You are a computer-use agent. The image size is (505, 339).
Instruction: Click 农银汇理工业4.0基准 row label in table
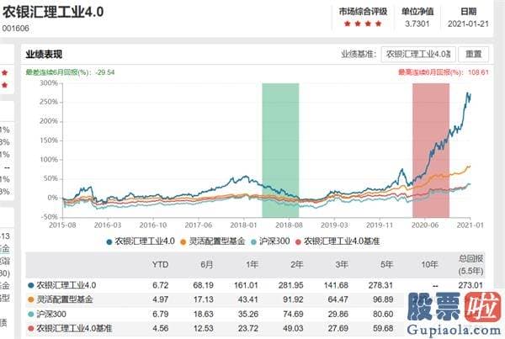(x=74, y=328)
